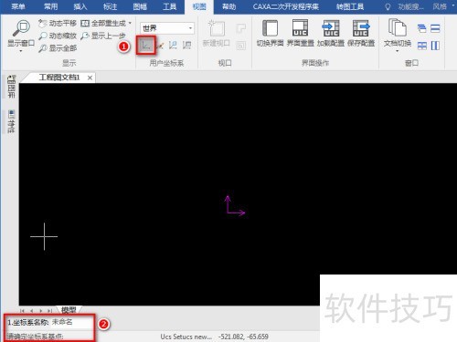Activate 动态平移 pan tool
Viewport: 457px width, 342px height.
point(58,24)
